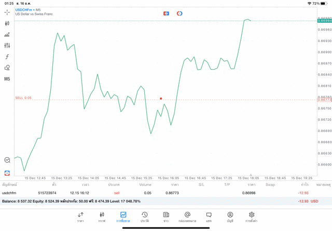Click the chart zoom magnifier icon

pyautogui.click(x=7, y=160)
